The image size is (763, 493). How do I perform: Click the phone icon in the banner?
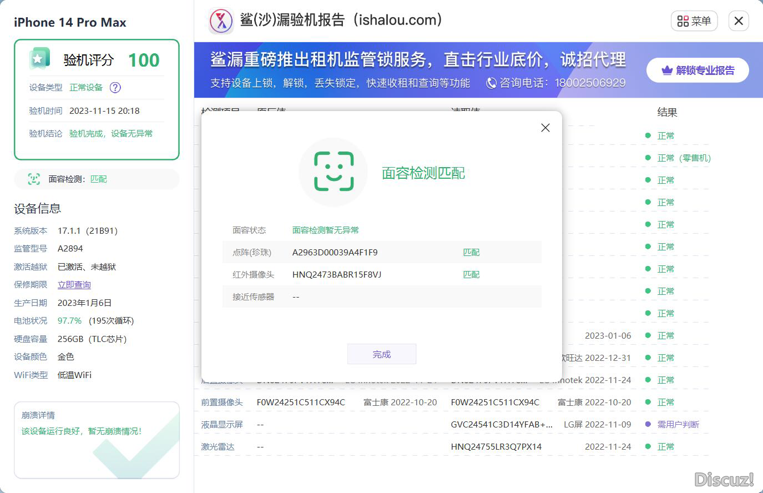(x=491, y=83)
